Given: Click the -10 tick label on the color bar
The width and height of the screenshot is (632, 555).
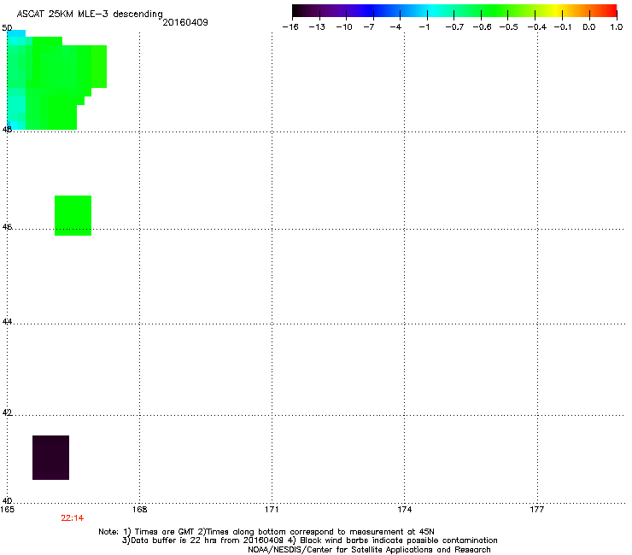Looking at the screenshot, I should (344, 27).
